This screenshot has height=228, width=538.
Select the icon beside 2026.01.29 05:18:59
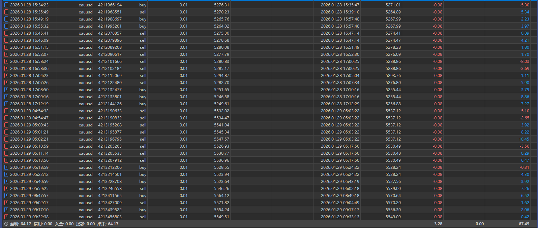[6, 167]
